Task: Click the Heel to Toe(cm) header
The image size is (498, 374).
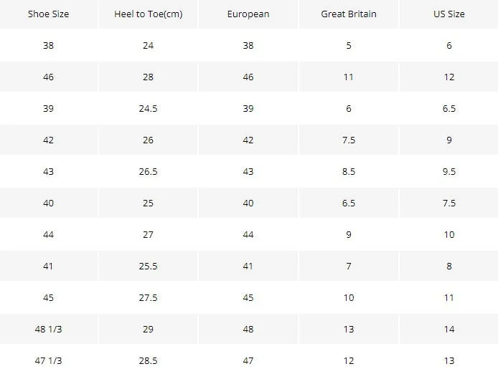Action: 149,14
